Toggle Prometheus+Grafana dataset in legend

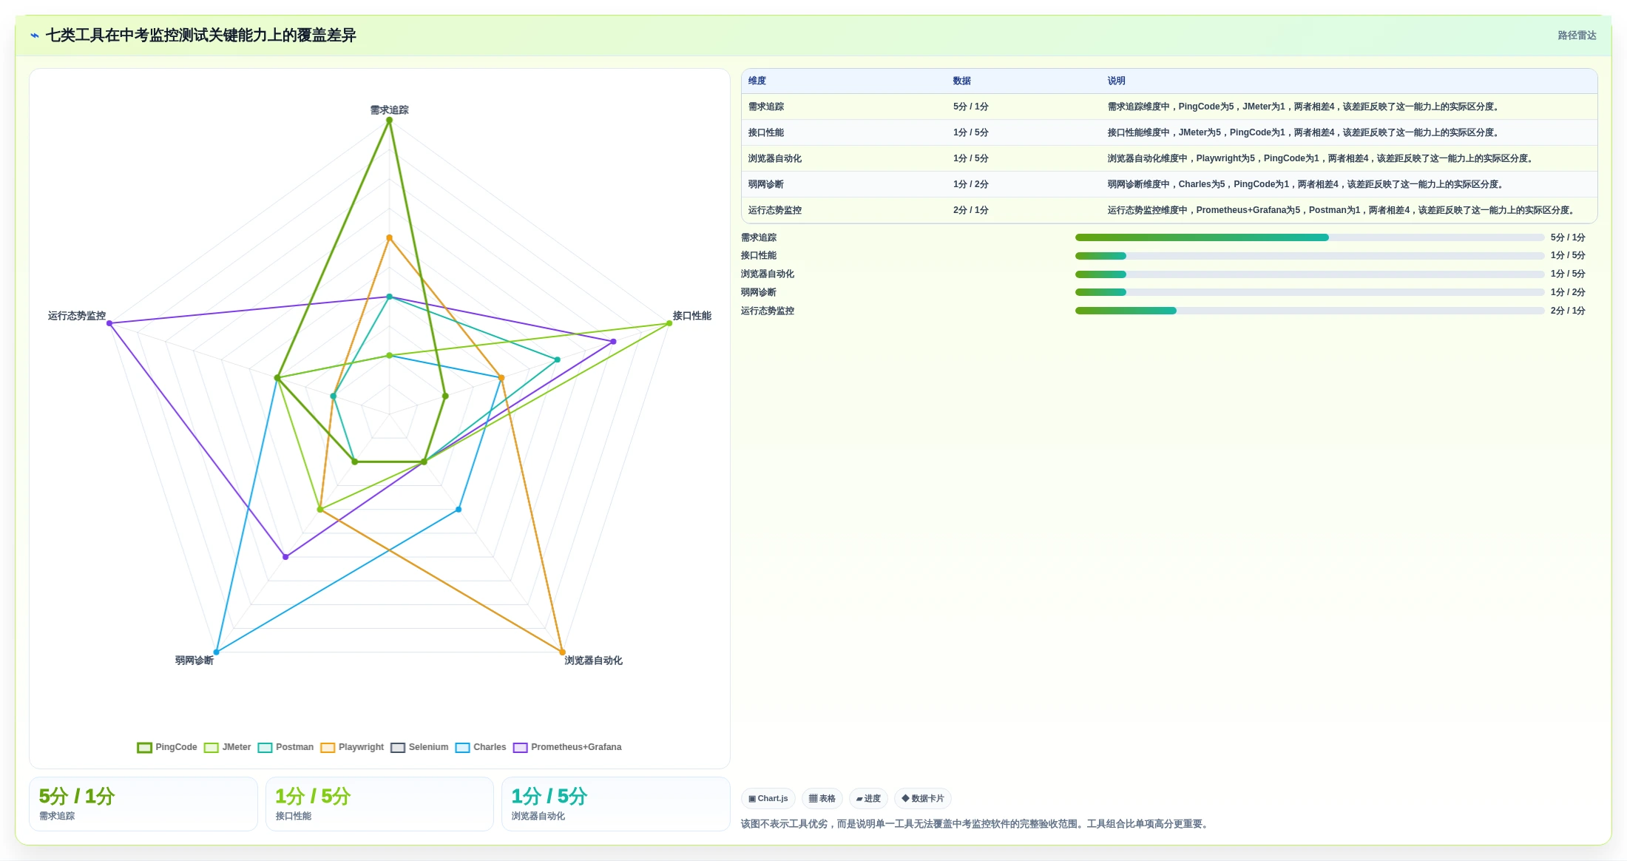pos(567,747)
